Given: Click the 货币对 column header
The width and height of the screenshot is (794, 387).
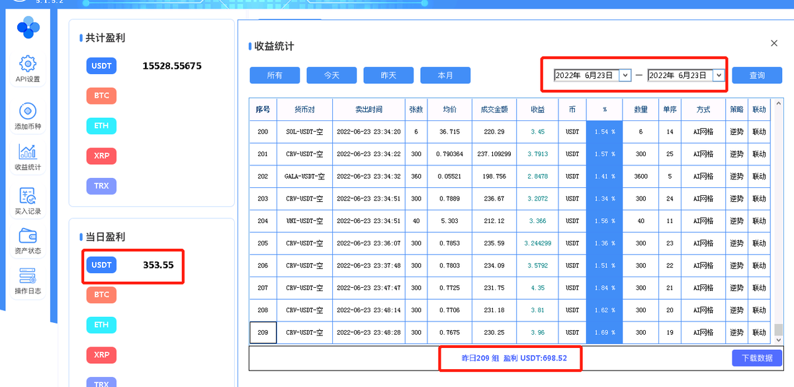Looking at the screenshot, I should pyautogui.click(x=304, y=110).
